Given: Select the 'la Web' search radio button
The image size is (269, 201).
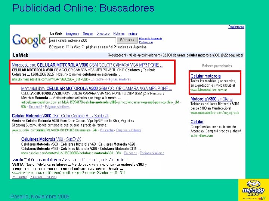Looking at the screenshot, I should pyautogui.click(x=68, y=47).
